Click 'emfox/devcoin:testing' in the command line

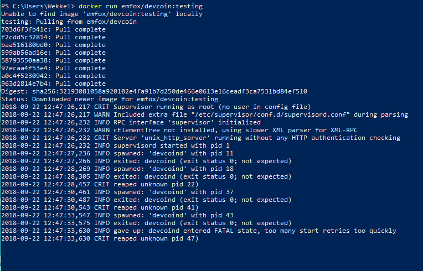162,6
